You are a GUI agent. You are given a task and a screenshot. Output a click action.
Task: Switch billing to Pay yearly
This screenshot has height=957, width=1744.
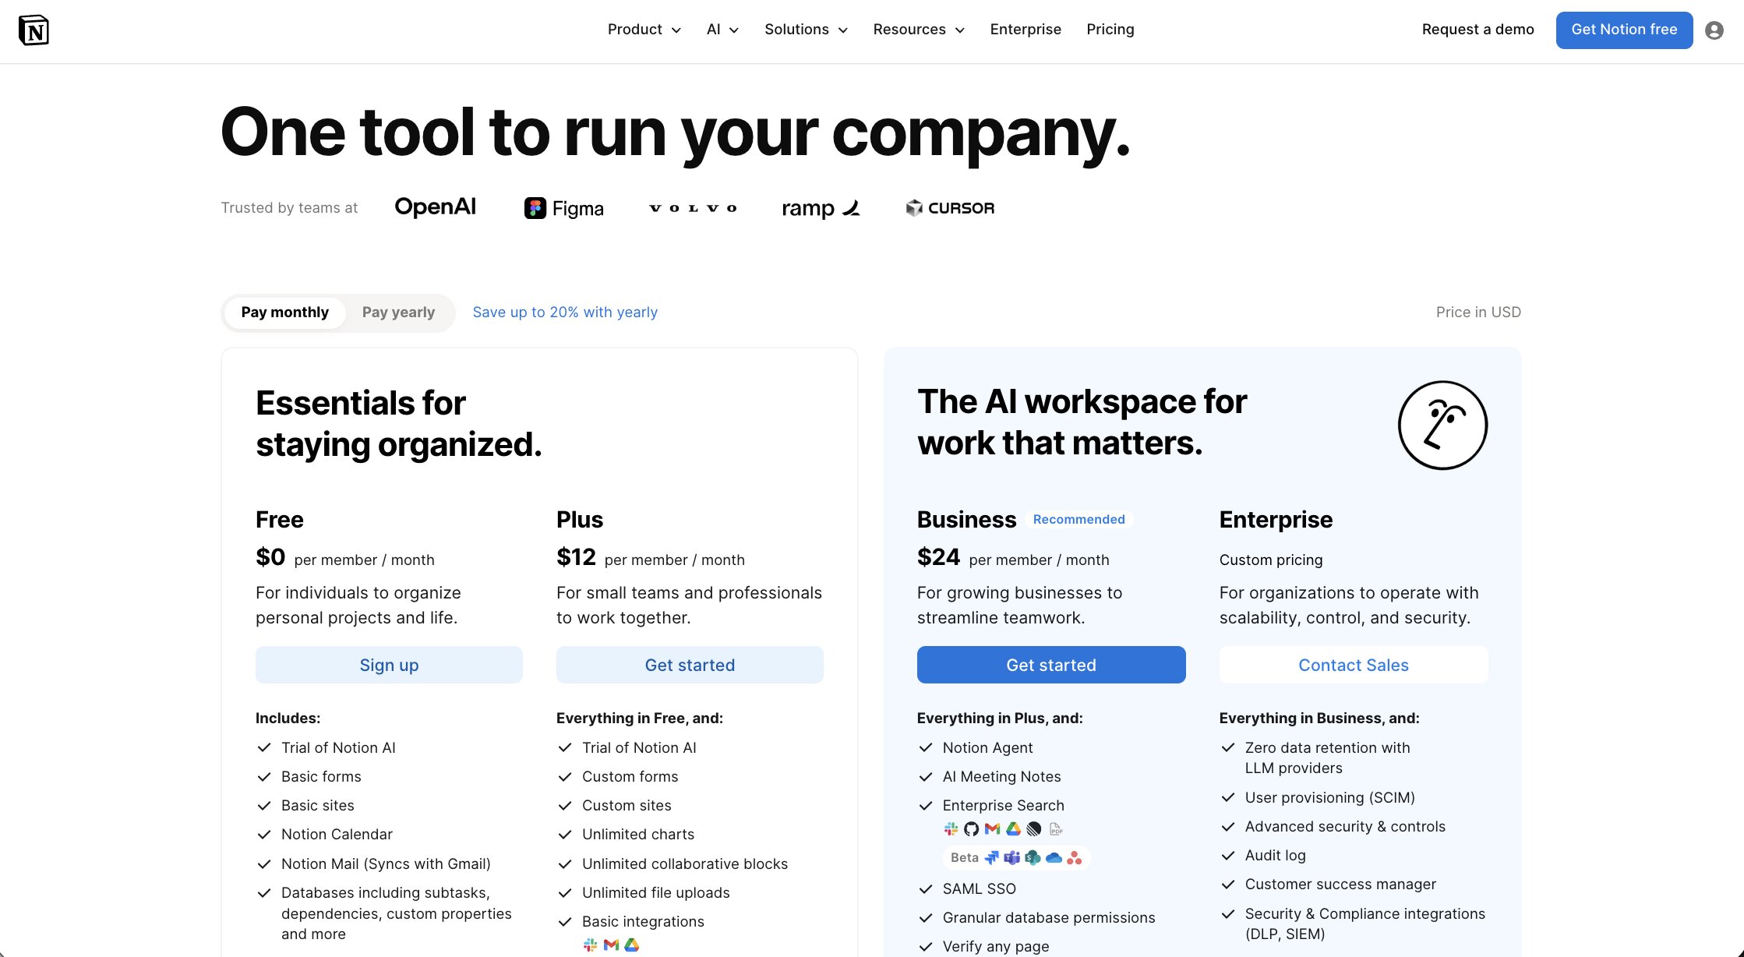click(398, 312)
